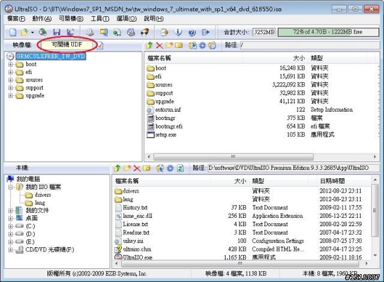Click the image properties icon beside 可開機 UDF
Image resolution: width=384 pixels, height=282 pixels.
click(x=100, y=45)
